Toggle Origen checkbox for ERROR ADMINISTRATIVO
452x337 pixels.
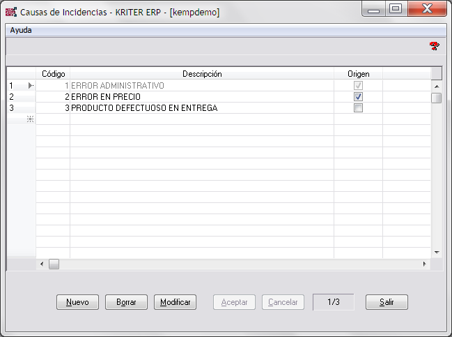(x=358, y=86)
